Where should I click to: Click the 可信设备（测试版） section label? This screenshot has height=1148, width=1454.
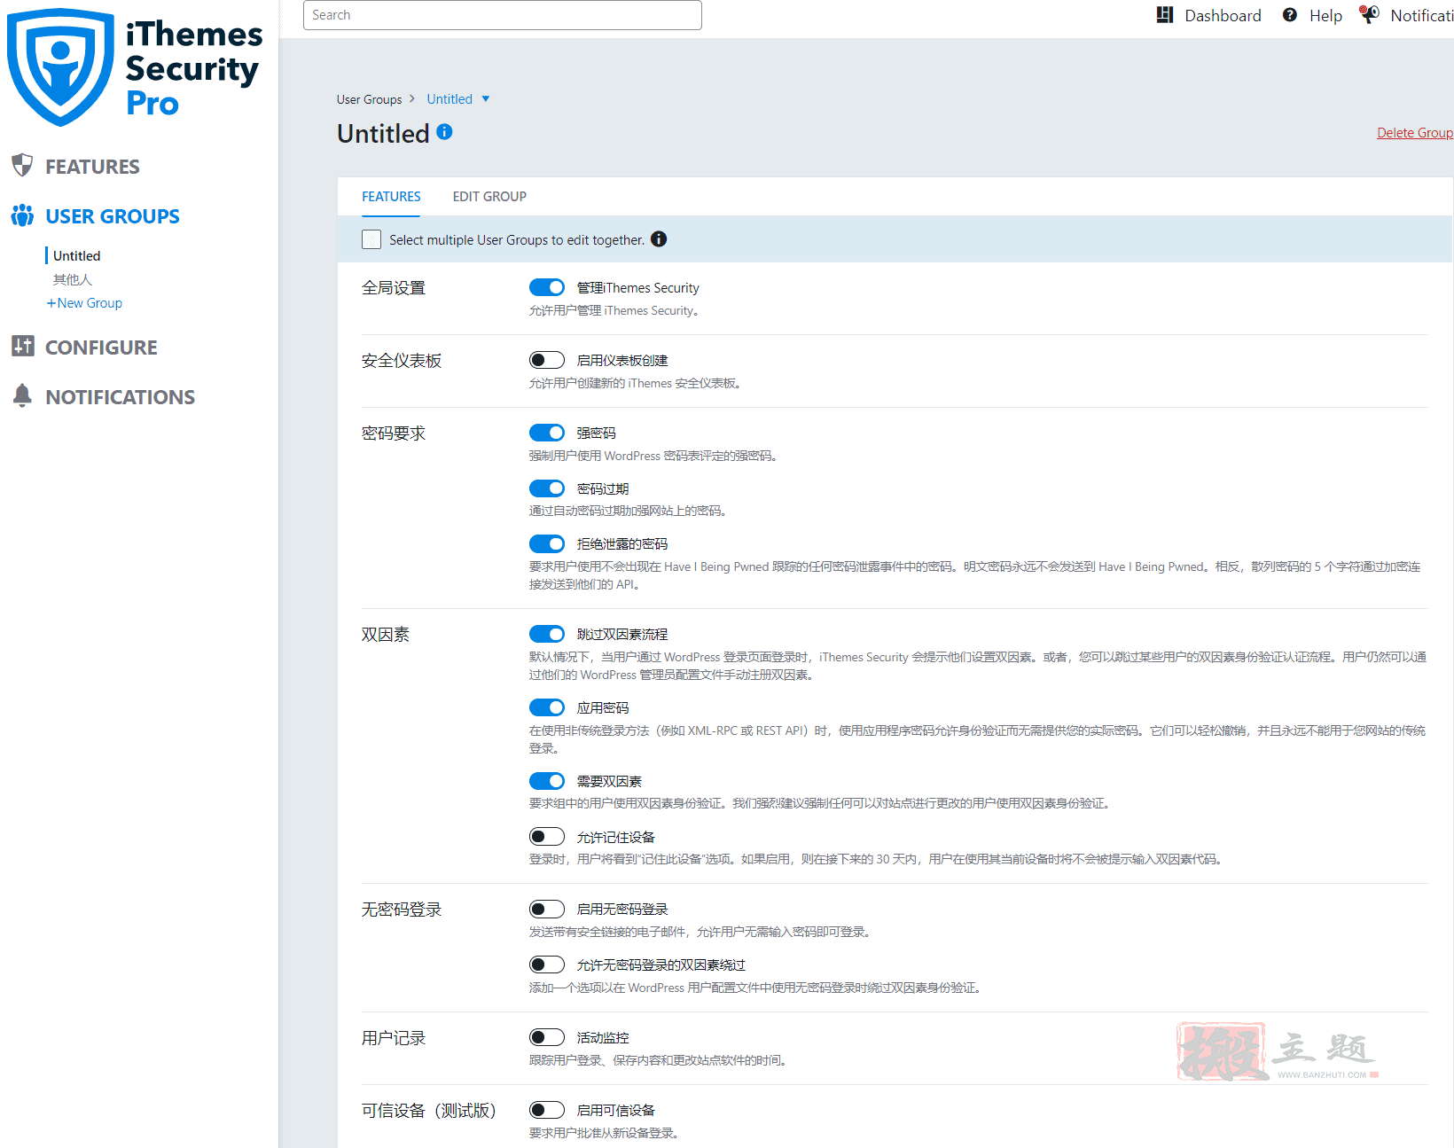point(429,1111)
